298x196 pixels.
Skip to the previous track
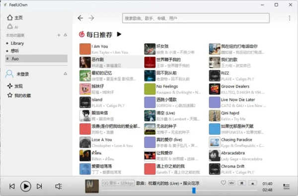[12, 186]
